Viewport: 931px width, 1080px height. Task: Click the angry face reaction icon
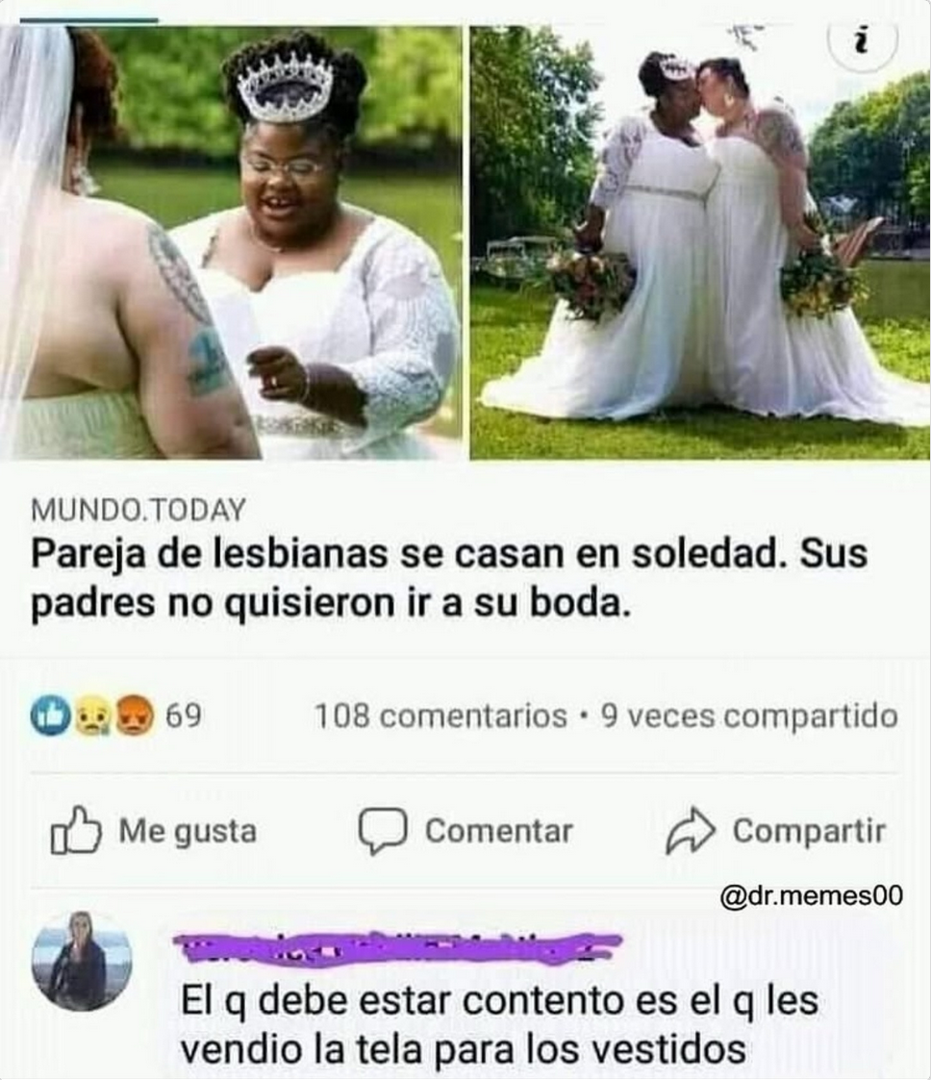[x=134, y=715]
